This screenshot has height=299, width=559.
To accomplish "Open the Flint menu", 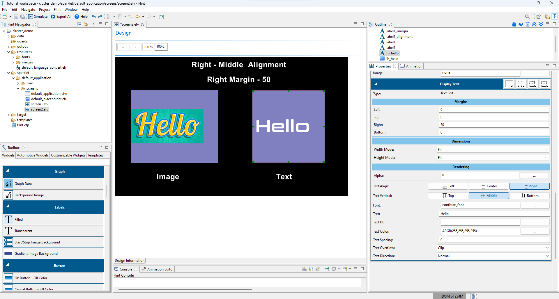I will pos(57,10).
